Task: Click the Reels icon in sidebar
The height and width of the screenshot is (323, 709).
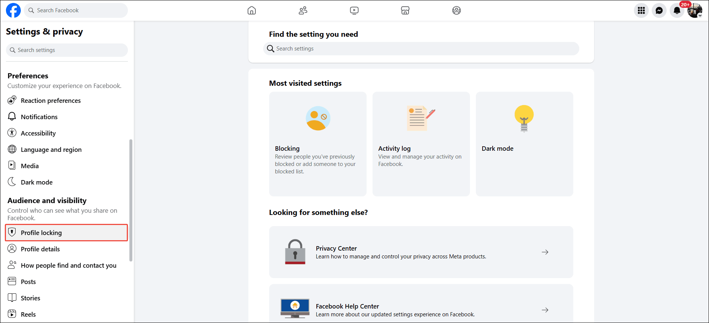Action: tap(12, 314)
